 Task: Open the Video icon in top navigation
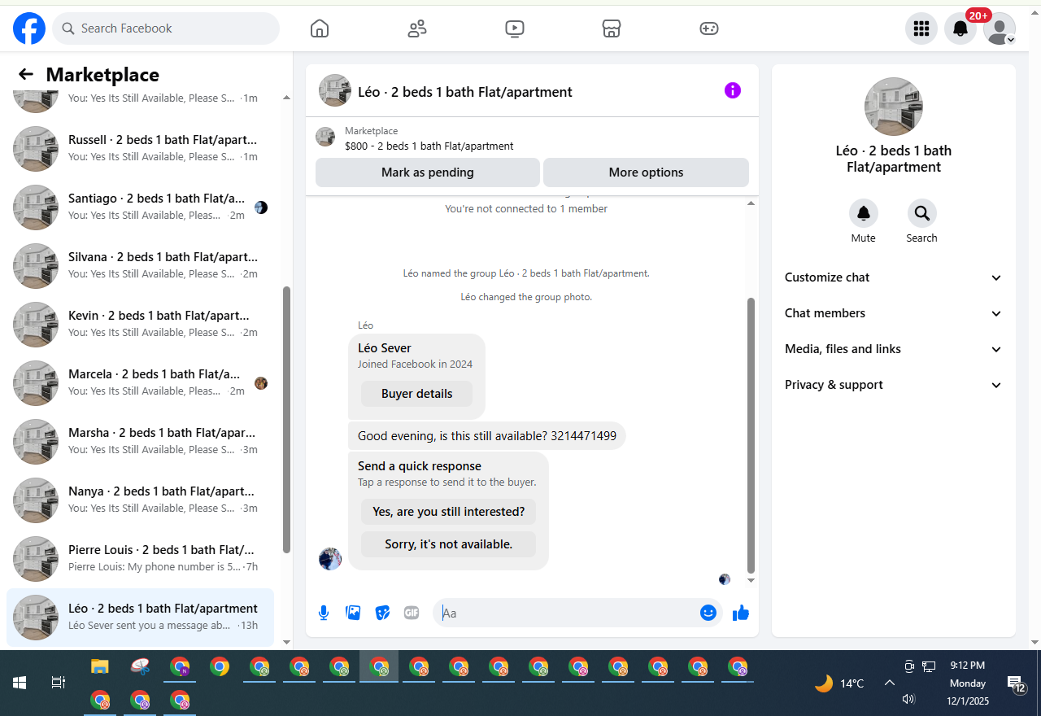click(515, 28)
